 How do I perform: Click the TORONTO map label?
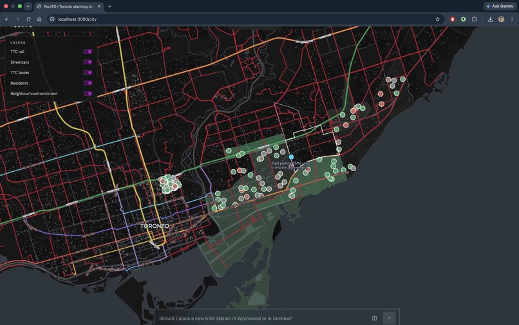tap(155, 226)
